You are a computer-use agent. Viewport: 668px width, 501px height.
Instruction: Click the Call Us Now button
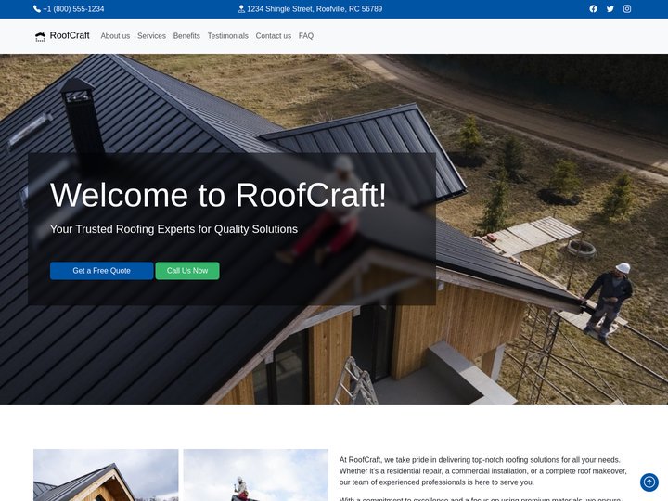pyautogui.click(x=187, y=271)
